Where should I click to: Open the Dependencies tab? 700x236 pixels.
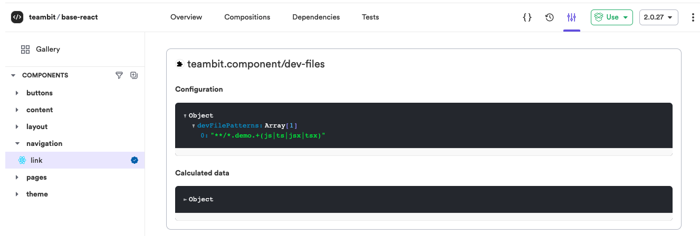(316, 17)
